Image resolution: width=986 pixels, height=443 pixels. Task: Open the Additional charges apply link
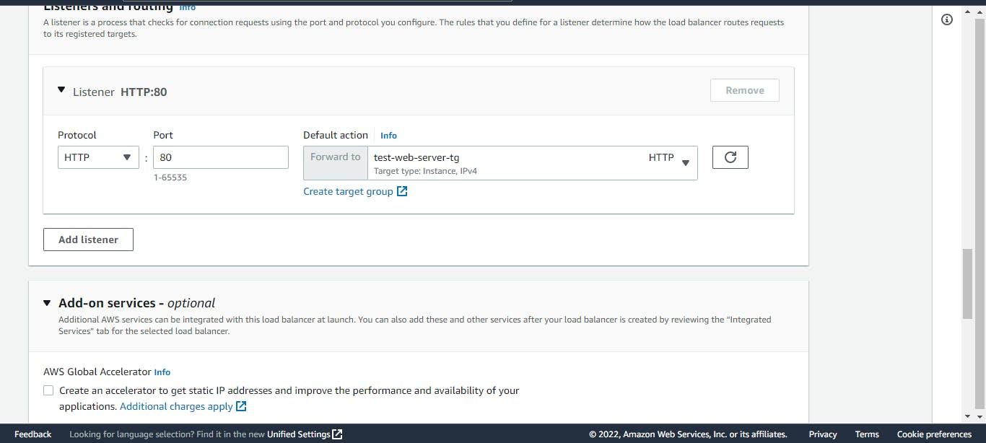coord(176,406)
